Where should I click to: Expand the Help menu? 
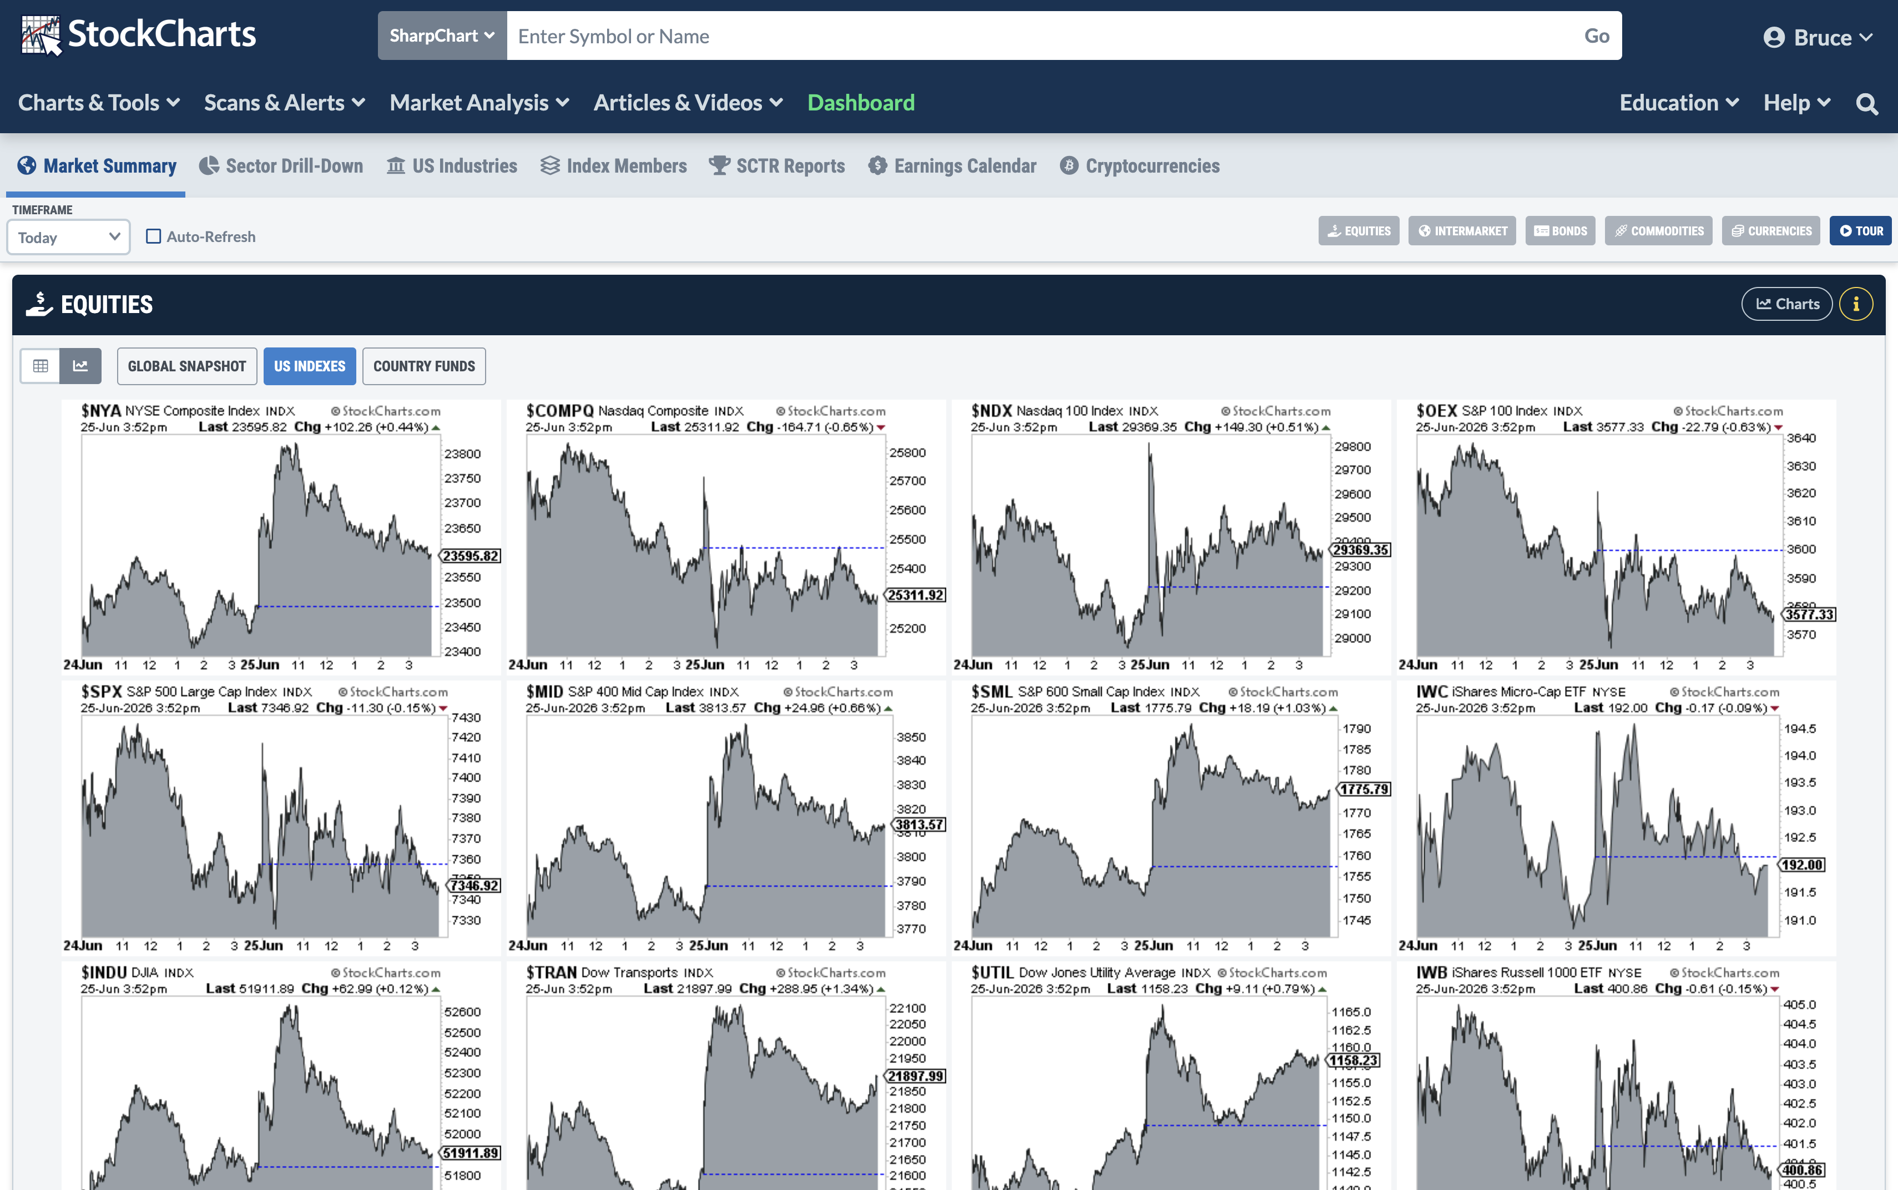tap(1796, 103)
